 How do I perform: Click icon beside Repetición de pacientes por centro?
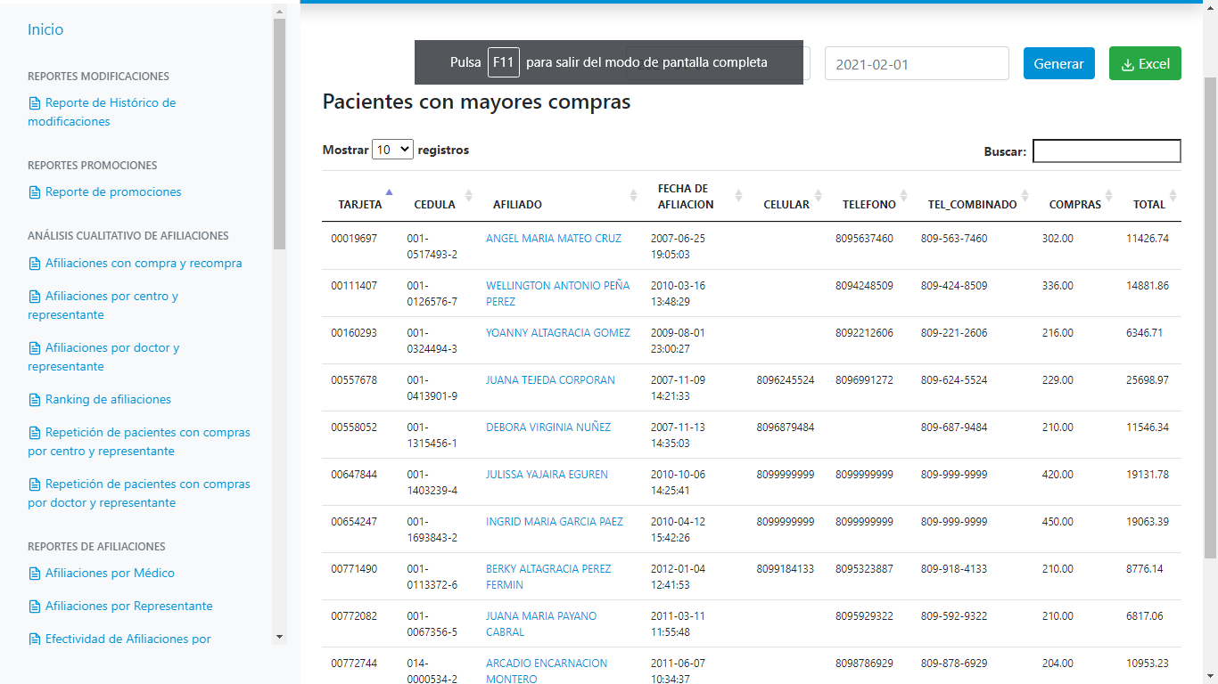35,433
